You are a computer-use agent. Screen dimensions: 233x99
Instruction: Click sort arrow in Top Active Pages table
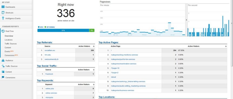pos(226,46)
